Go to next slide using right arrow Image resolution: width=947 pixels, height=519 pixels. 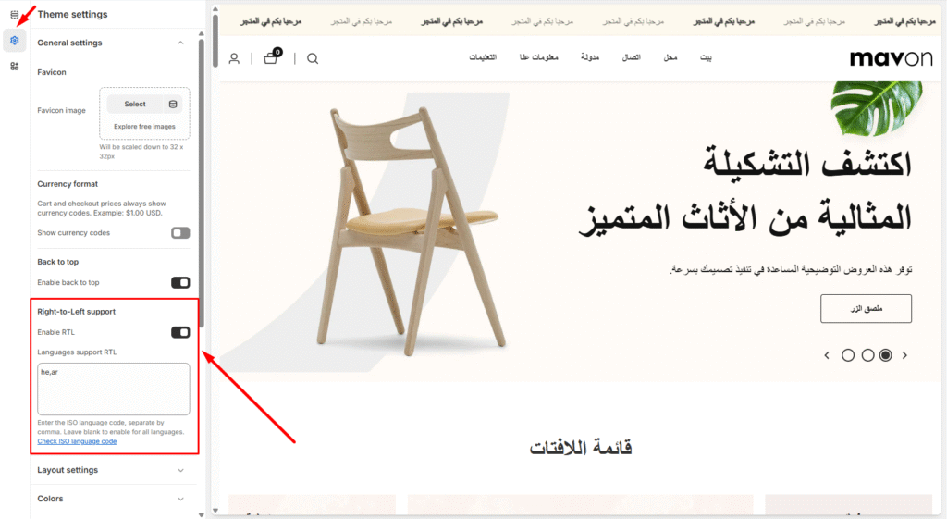click(904, 355)
